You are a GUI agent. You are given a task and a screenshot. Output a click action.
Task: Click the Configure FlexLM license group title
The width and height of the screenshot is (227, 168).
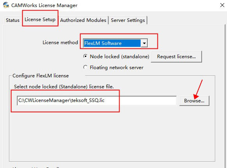pos(41,76)
